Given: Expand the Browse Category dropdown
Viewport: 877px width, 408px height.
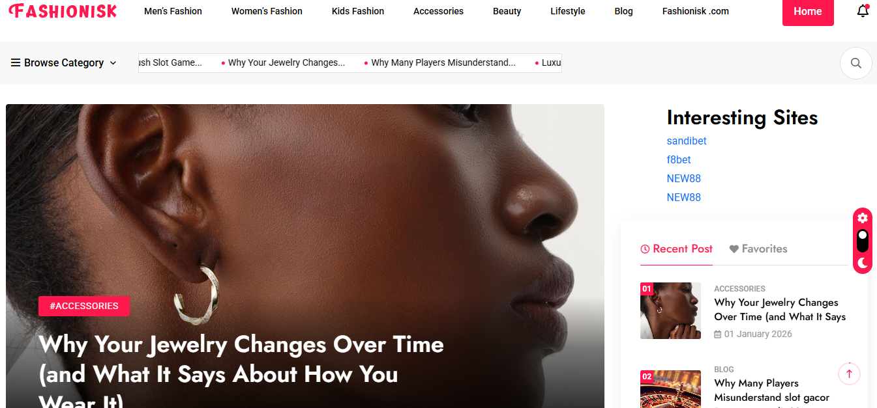Looking at the screenshot, I should 64,62.
